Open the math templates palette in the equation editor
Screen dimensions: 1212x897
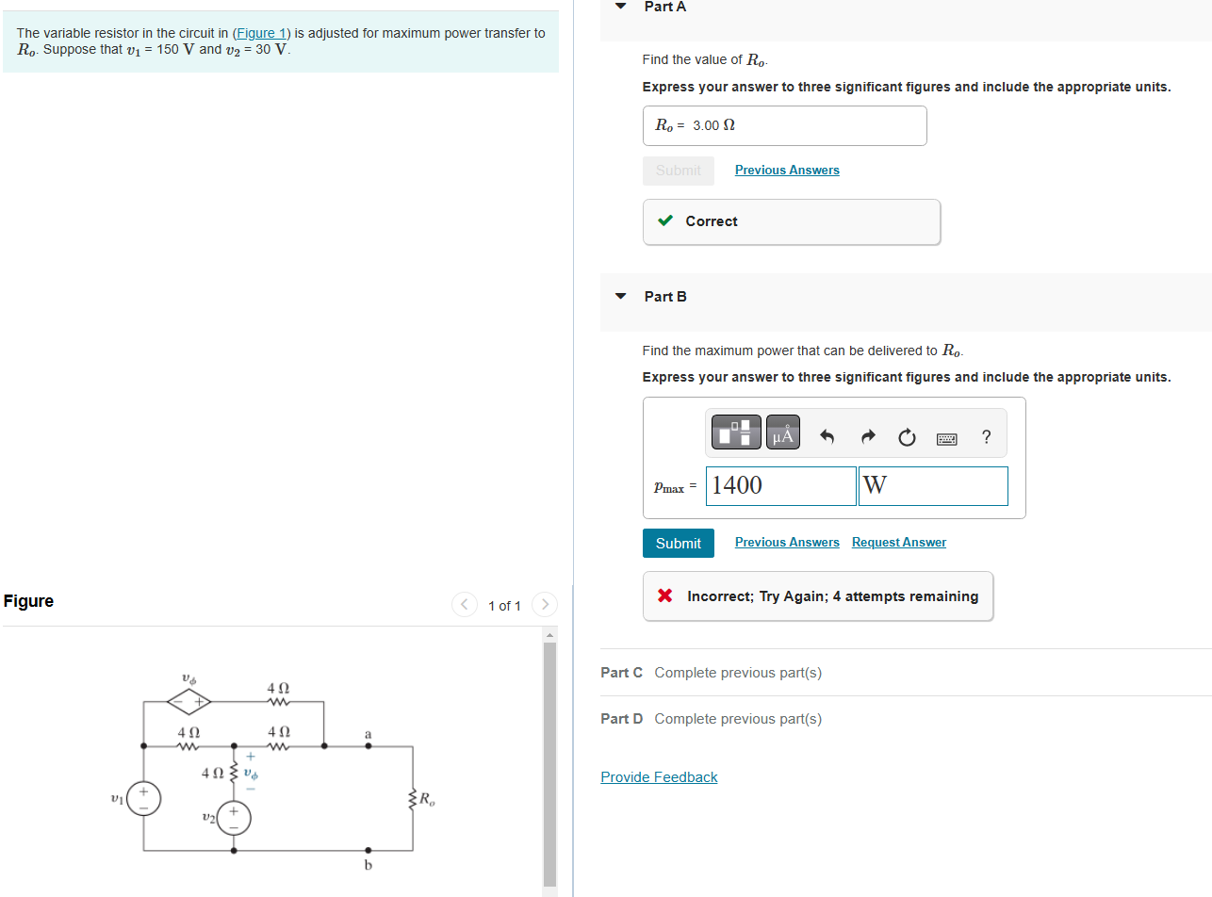(x=735, y=432)
